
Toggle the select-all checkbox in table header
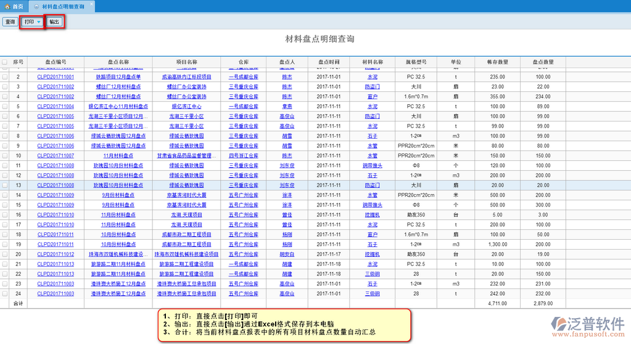5,62
